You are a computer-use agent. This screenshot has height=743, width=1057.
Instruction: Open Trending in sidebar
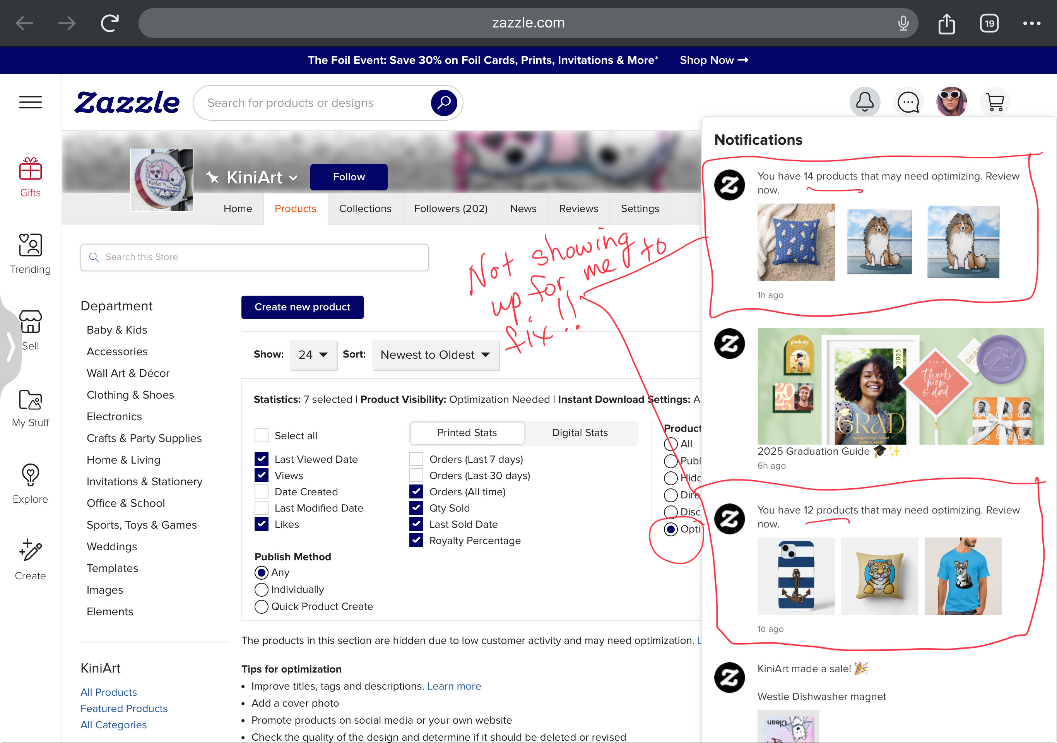(x=31, y=253)
